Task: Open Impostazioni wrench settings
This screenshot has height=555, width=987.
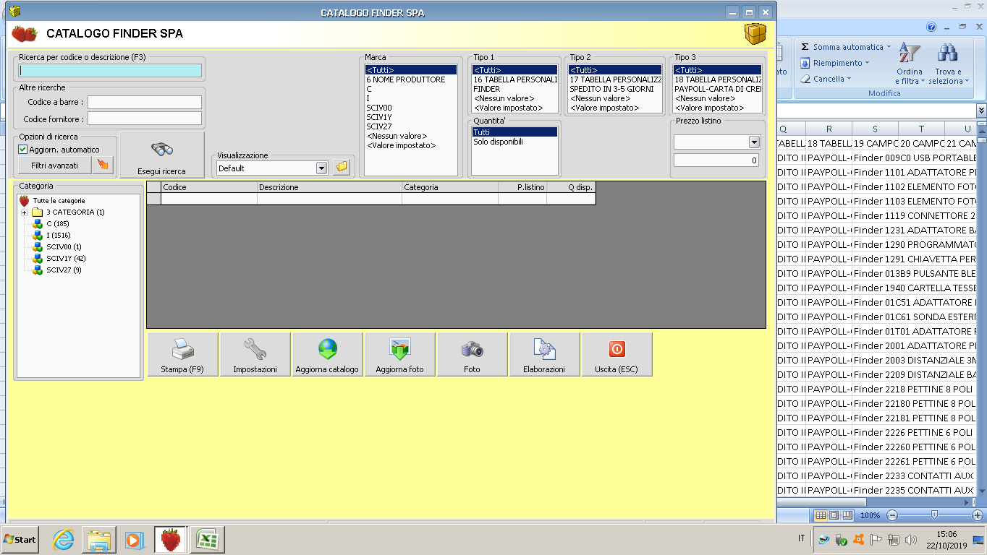Action: click(x=255, y=354)
